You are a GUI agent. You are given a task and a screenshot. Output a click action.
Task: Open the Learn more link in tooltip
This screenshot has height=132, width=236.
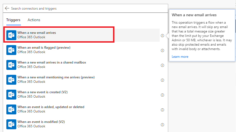[180, 57]
